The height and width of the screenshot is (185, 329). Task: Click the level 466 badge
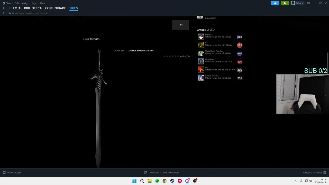(x=240, y=53)
